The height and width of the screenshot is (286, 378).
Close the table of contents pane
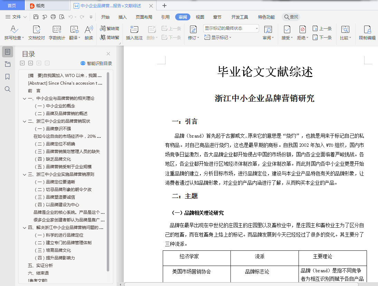[x=108, y=54]
